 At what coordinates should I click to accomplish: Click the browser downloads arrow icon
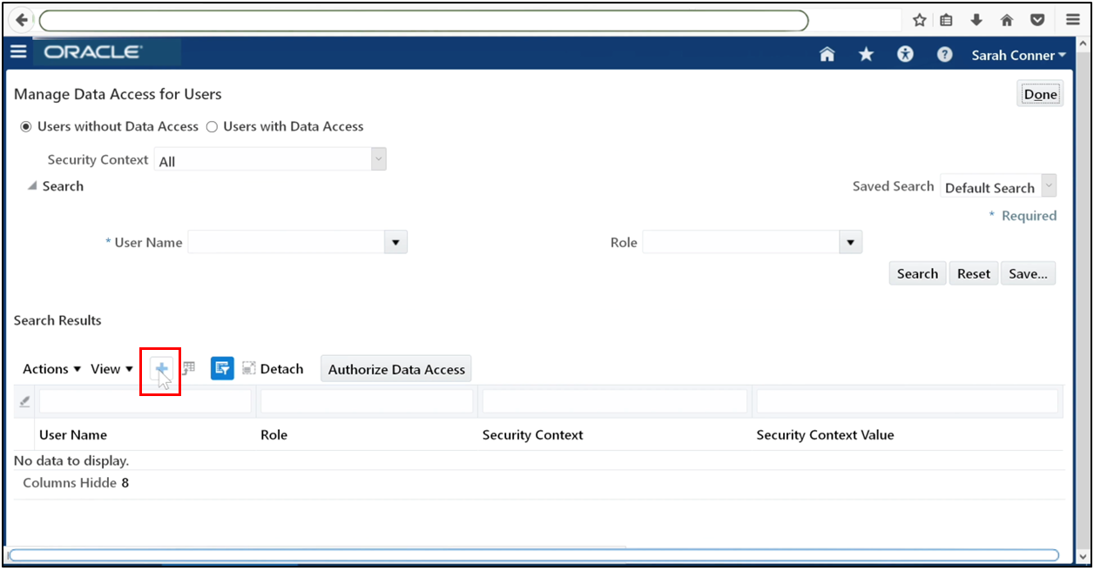pyautogui.click(x=976, y=19)
